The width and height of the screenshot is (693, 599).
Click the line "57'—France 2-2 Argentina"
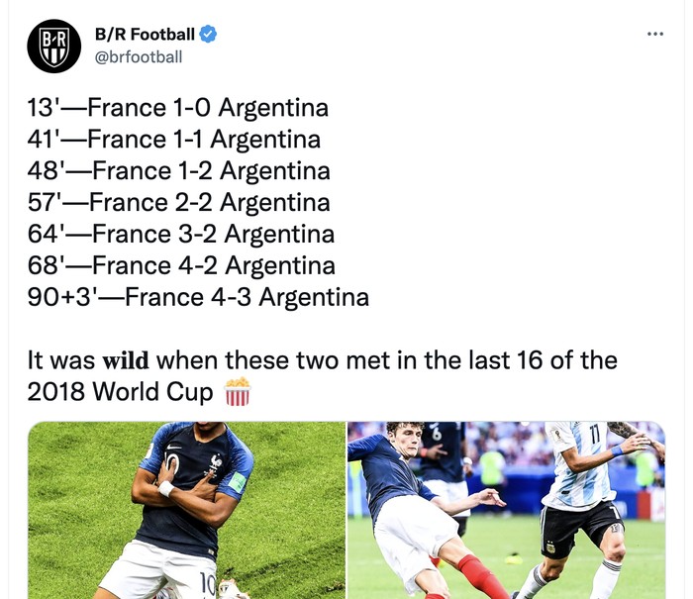click(179, 202)
